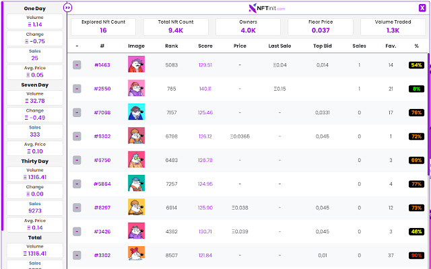Close the panel with the X button
The width and height of the screenshot is (431, 269).
(x=422, y=8)
